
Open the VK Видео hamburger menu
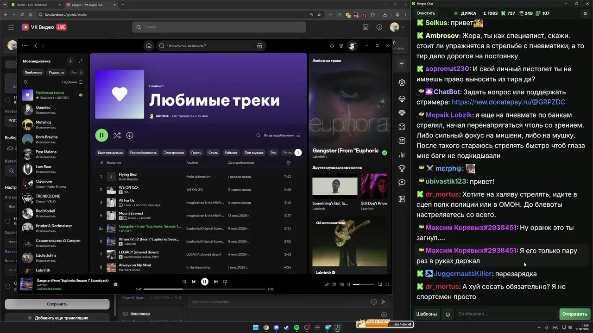(11, 27)
